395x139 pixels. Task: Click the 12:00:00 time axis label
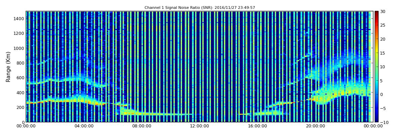tap(199, 126)
